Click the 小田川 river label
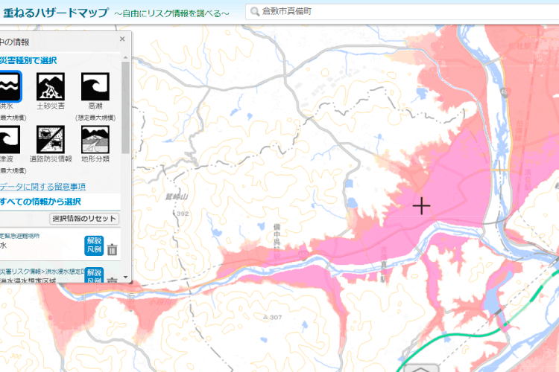The height and width of the screenshot is (372, 559). (160, 302)
